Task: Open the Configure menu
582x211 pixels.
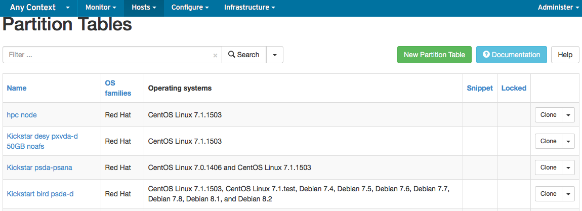Action: (x=190, y=8)
